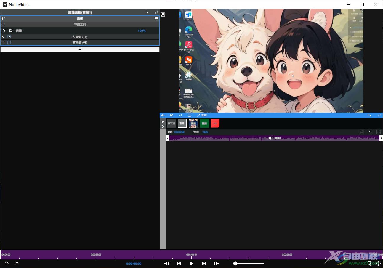Click the 属性面板(音频1) title

pyautogui.click(x=80, y=12)
